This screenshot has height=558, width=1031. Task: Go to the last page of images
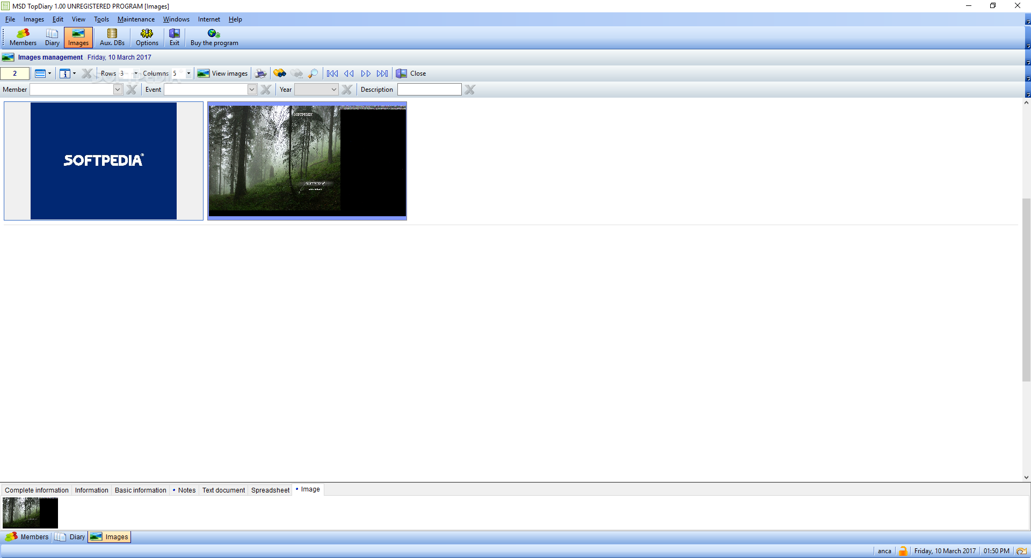click(x=382, y=74)
